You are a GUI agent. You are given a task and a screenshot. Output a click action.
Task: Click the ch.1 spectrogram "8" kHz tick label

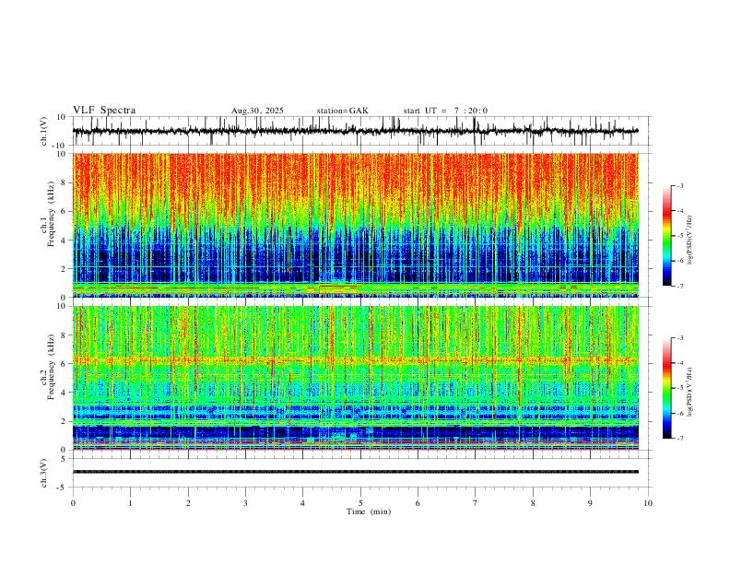64,182
